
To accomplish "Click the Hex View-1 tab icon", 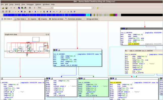I will pyautogui.click(x=15, y=19).
